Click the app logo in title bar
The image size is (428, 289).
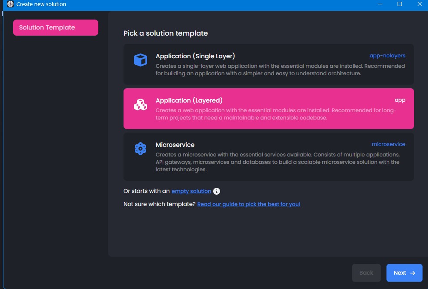coord(10,4)
